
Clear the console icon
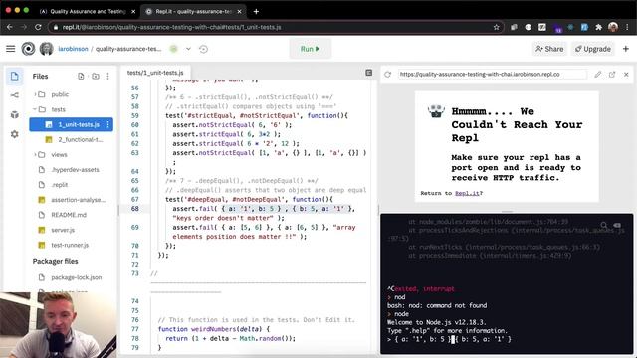pyautogui.click(x=617, y=225)
